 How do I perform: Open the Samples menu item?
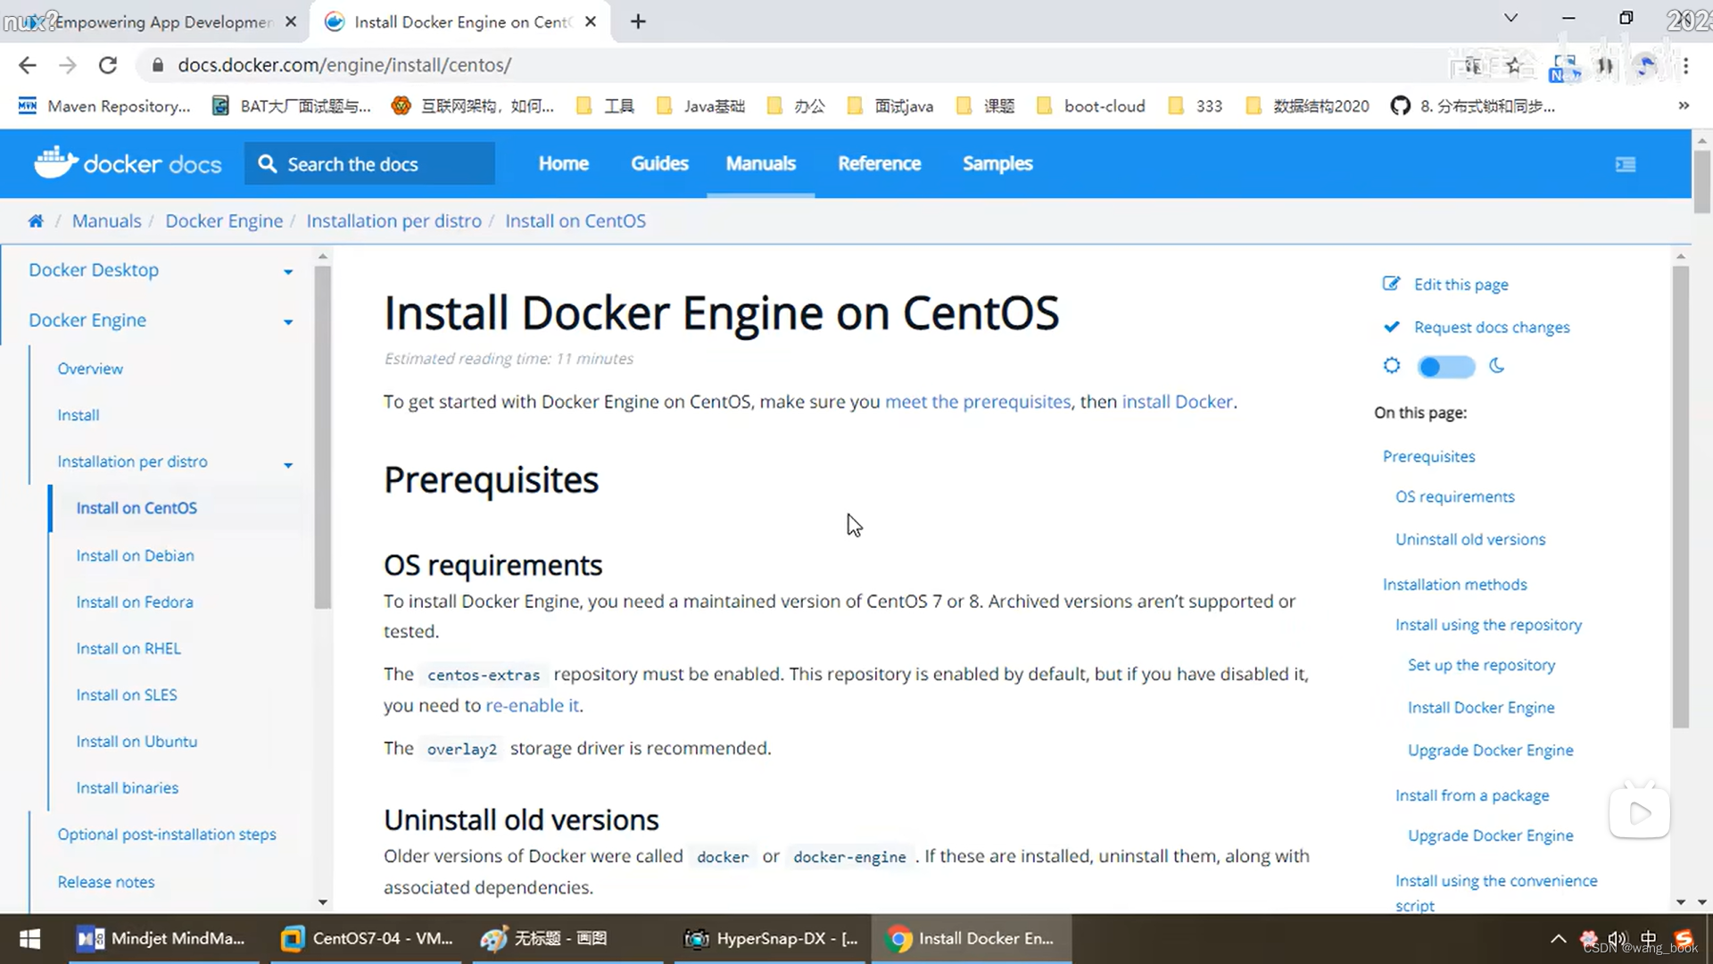[997, 163]
